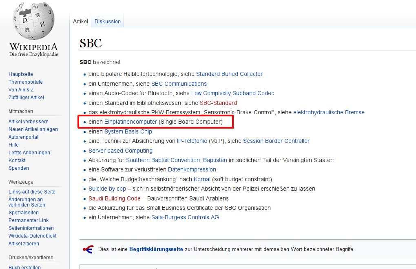Screen dimensions: 416x269
Task: Select Neuen Artikel anlegen
Action: point(33,129)
